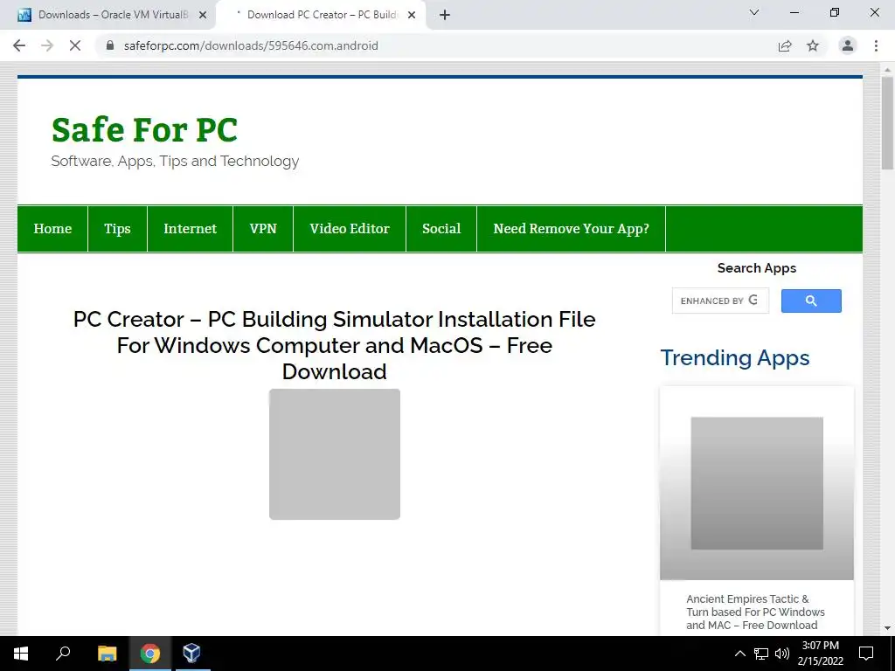Click the Software, Apps, Tips and Technology tagline
This screenshot has width=895, height=671.
coord(175,161)
